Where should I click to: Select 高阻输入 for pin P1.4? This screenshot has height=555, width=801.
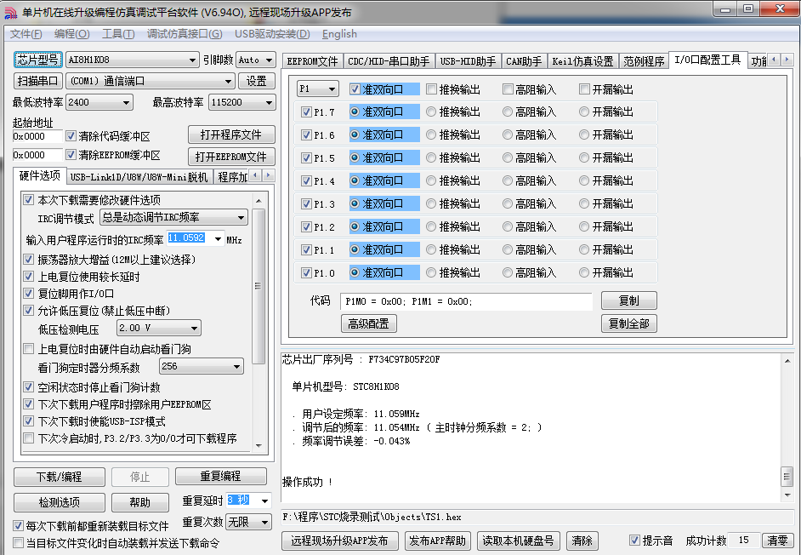pos(508,180)
